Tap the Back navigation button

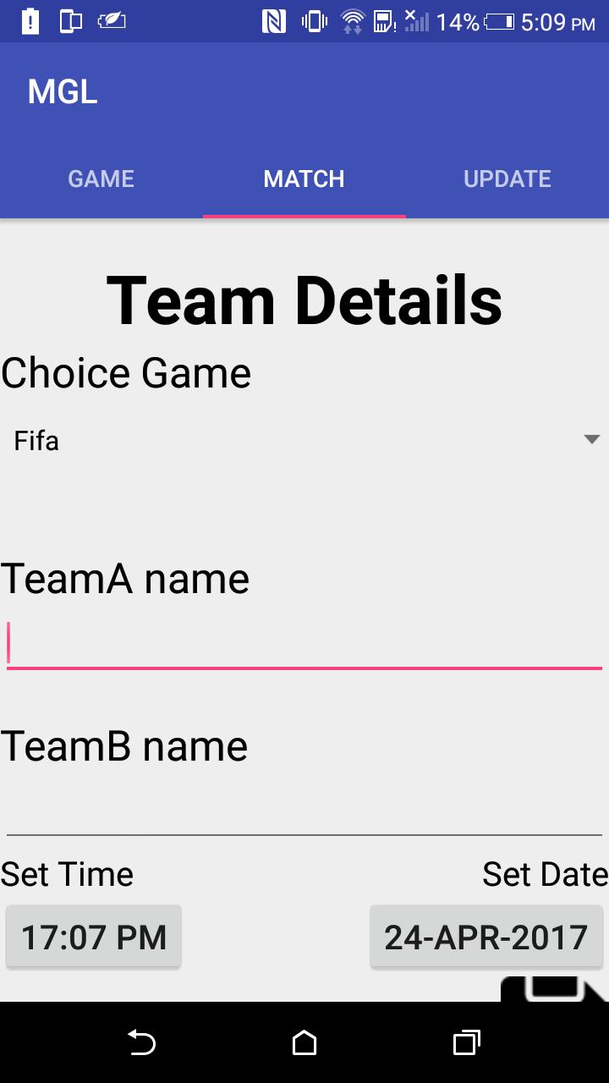[x=141, y=1042]
